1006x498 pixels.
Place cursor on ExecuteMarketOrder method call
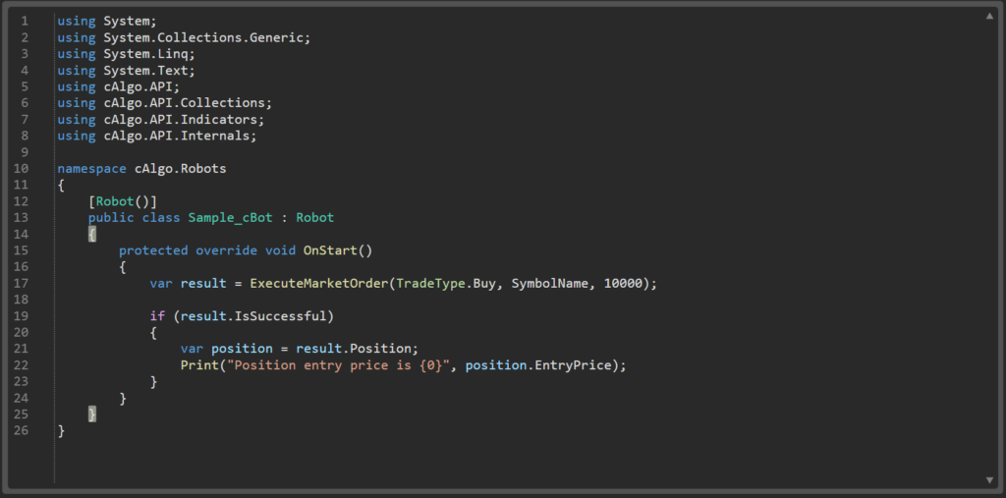(319, 283)
